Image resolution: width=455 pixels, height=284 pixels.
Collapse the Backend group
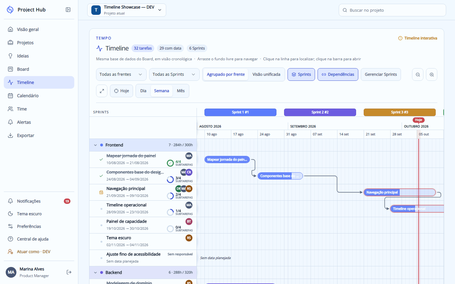(x=95, y=273)
